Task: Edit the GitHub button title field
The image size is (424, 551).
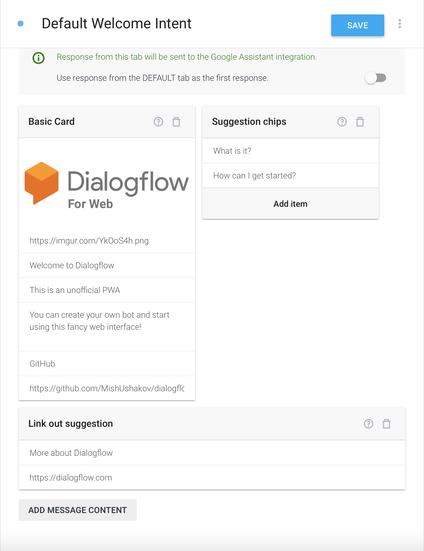Action: [107, 364]
